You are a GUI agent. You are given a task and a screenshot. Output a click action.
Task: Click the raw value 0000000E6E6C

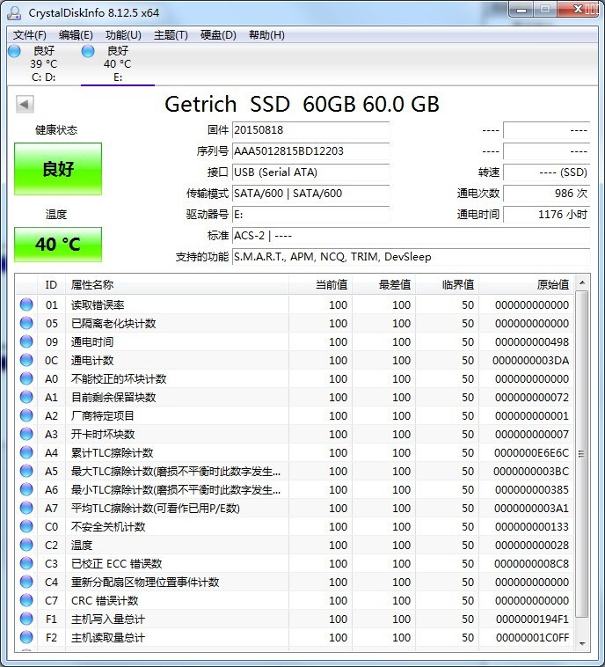(x=531, y=452)
